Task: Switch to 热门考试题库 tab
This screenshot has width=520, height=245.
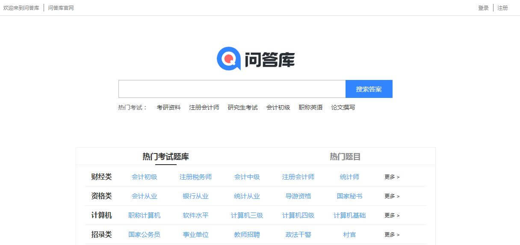Action: pos(165,156)
